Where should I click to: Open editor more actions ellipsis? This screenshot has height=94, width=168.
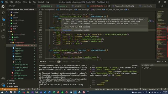click(x=165, y=6)
